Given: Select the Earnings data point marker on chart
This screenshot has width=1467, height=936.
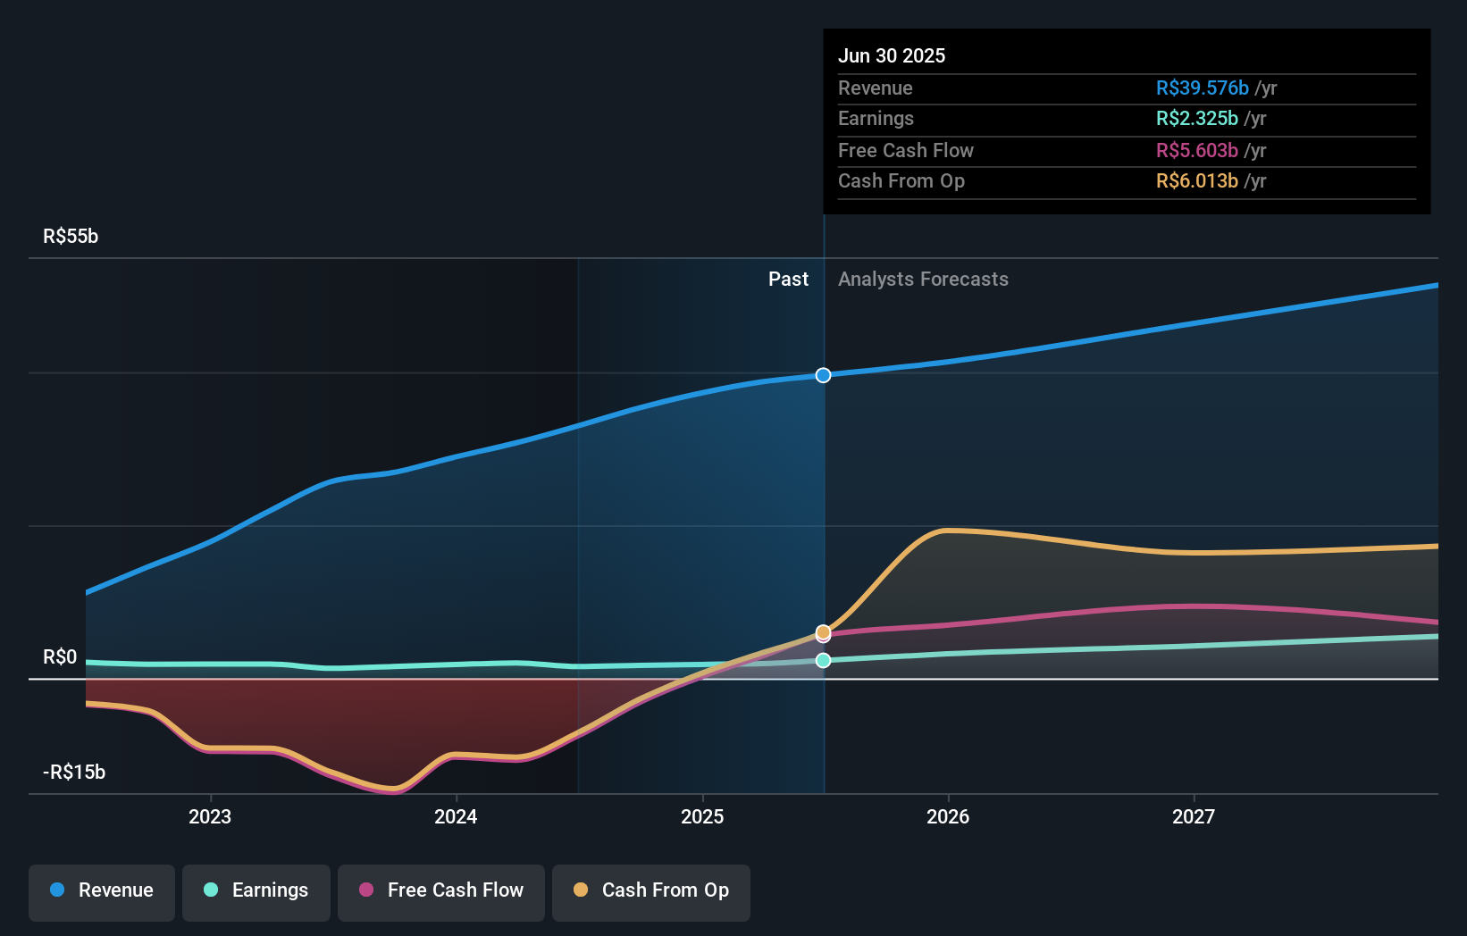Looking at the screenshot, I should [822, 660].
